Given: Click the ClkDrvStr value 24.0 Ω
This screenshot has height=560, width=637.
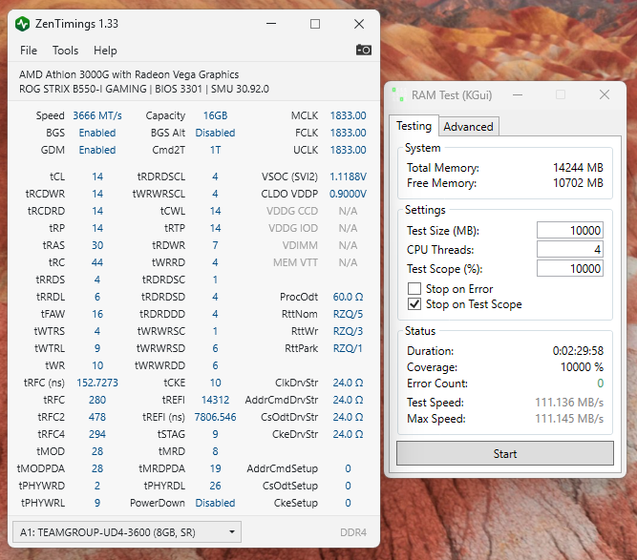Looking at the screenshot, I should [348, 383].
